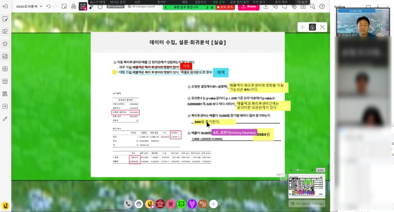Image resolution: width=394 pixels, height=212 pixels.
Task: Click the download/export icon
Action: click(x=266, y=7)
